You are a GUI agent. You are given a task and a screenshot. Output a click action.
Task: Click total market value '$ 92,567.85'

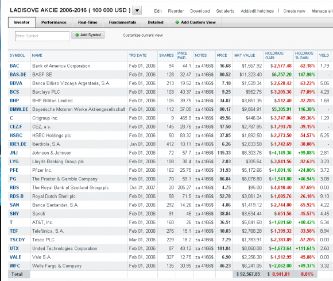[x=248, y=275]
